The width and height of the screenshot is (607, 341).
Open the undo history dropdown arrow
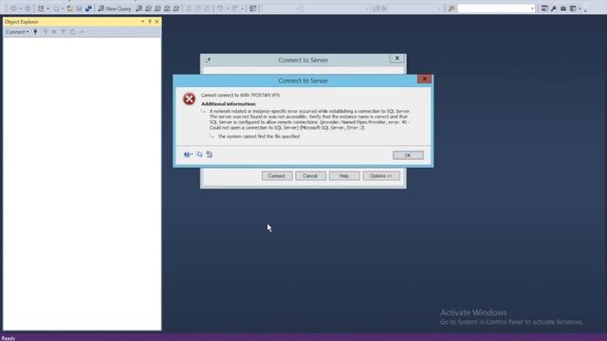pos(228,9)
